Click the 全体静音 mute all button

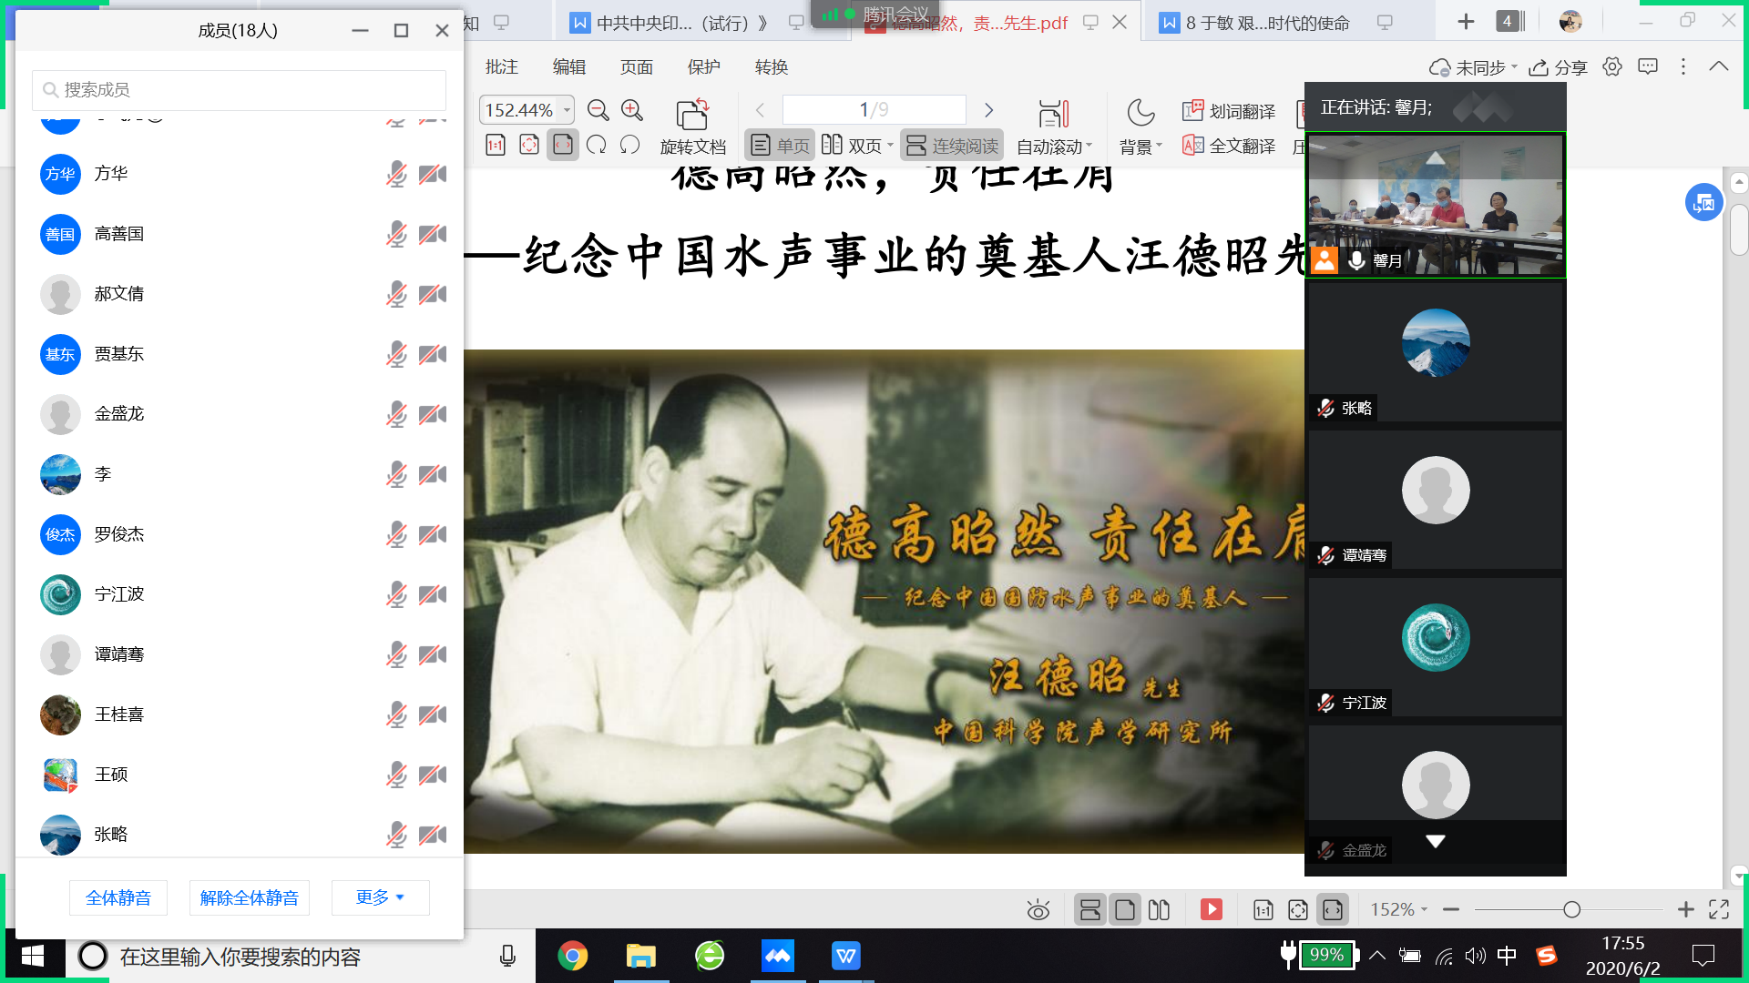pos(118,897)
